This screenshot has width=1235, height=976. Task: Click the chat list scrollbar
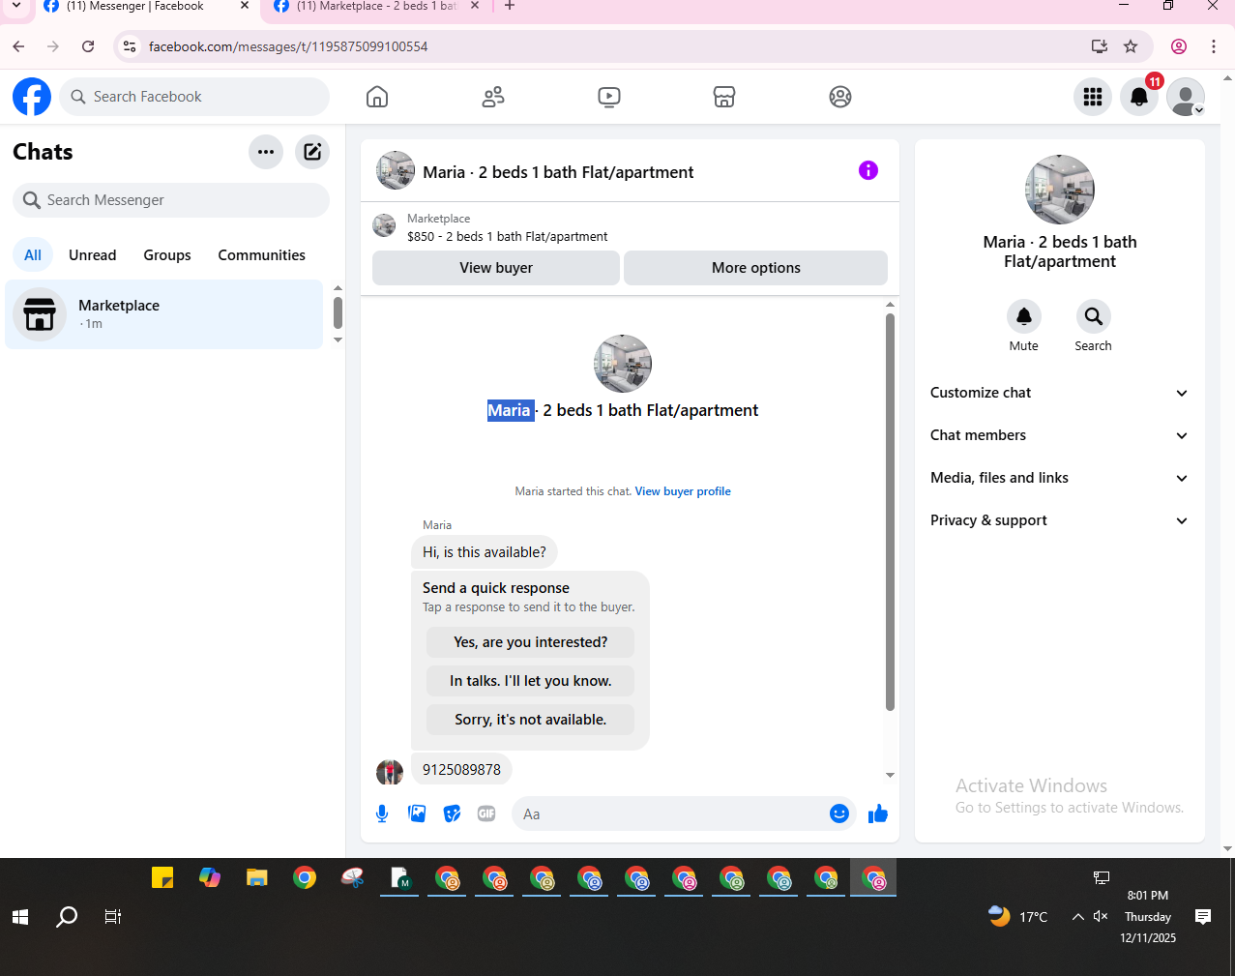(x=338, y=313)
